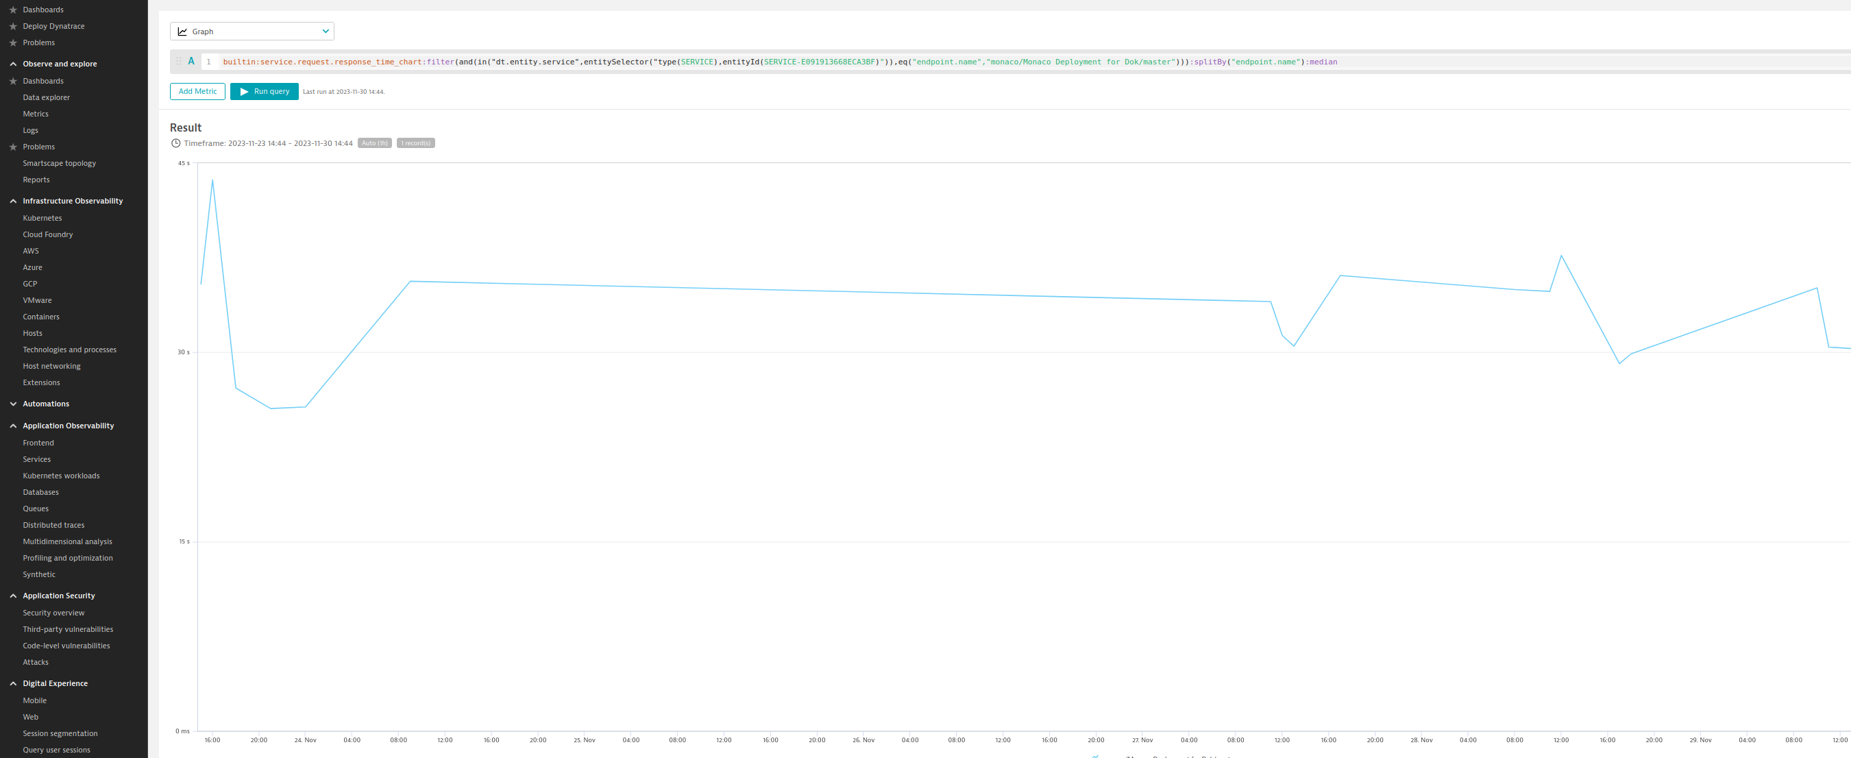Image resolution: width=1851 pixels, height=758 pixels.
Task: Select Metrics in the sidebar
Action: [x=36, y=114]
